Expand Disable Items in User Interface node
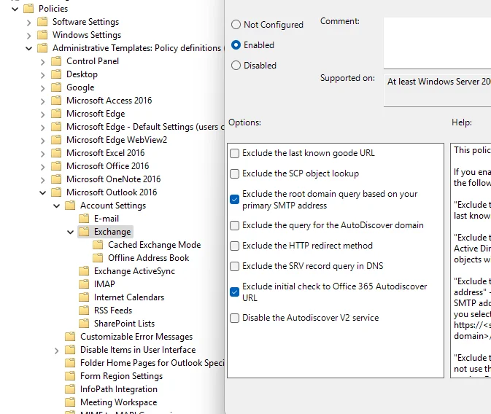This screenshot has width=491, height=414. pos(56,351)
